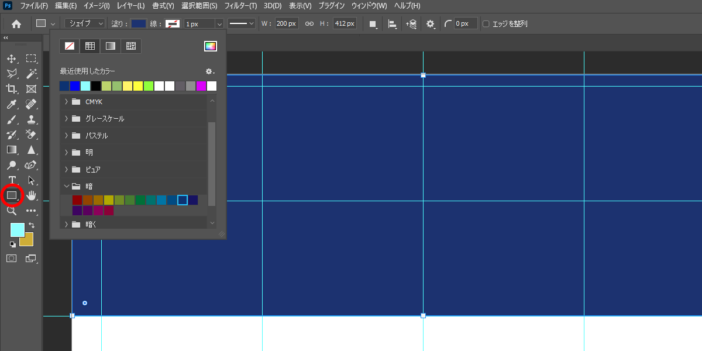The width and height of the screenshot is (702, 351).
Task: Select the Eraser tool
Action: pos(31,135)
